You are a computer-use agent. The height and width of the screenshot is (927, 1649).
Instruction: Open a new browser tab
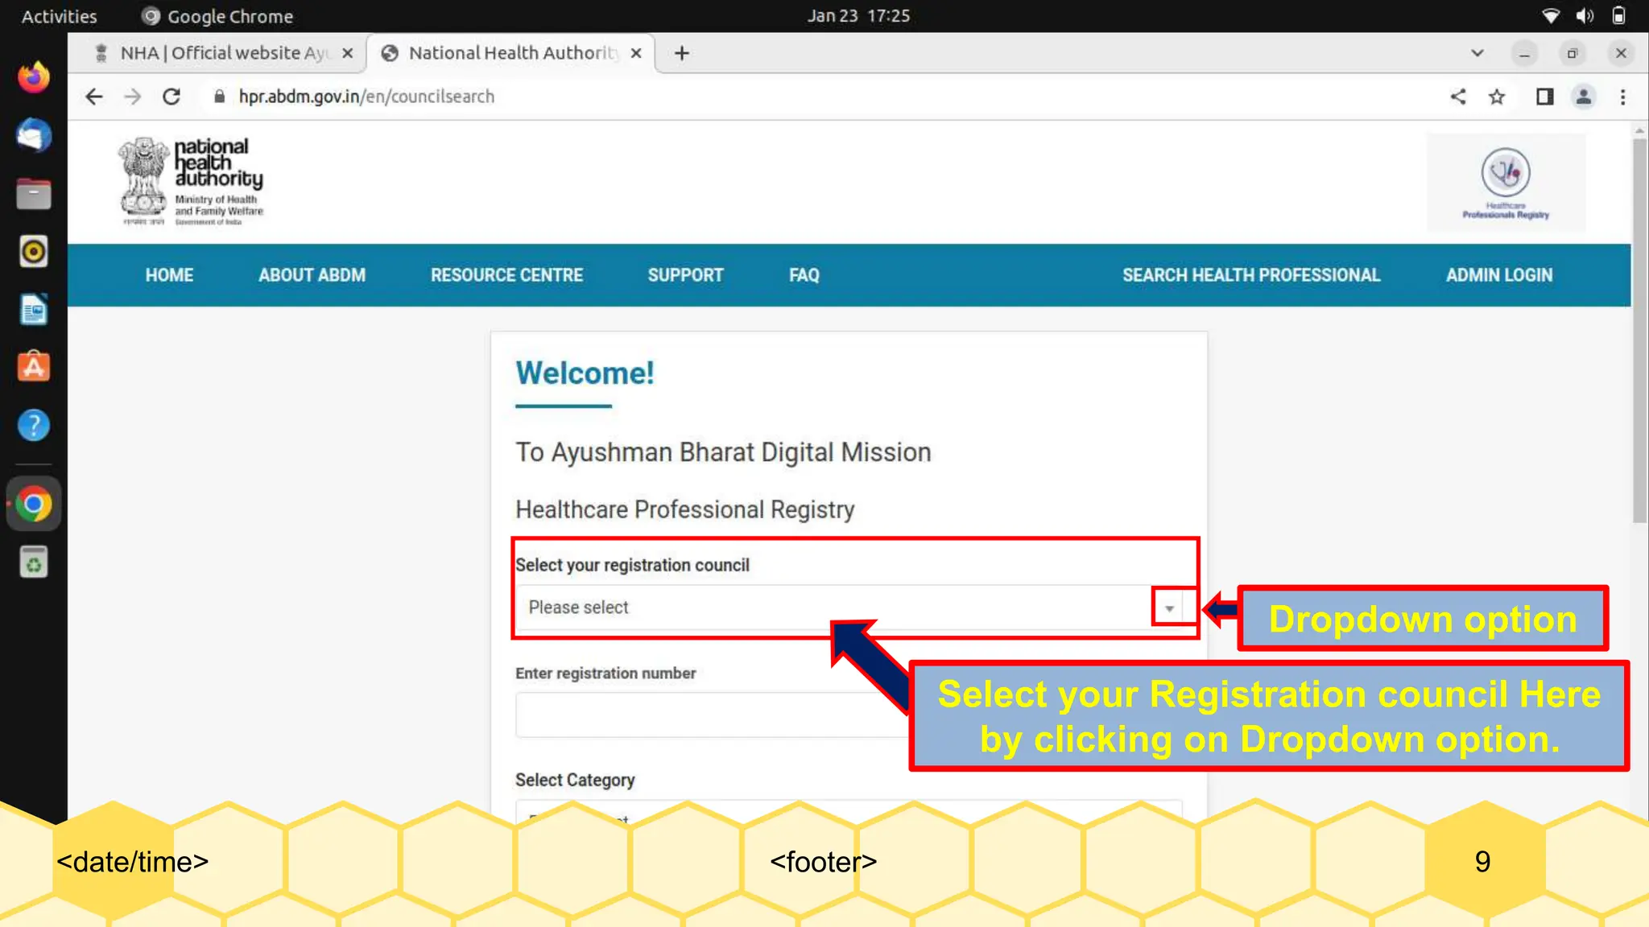(682, 53)
